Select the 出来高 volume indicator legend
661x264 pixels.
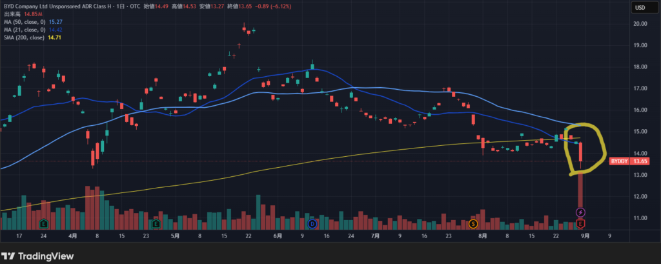[x=11, y=14]
